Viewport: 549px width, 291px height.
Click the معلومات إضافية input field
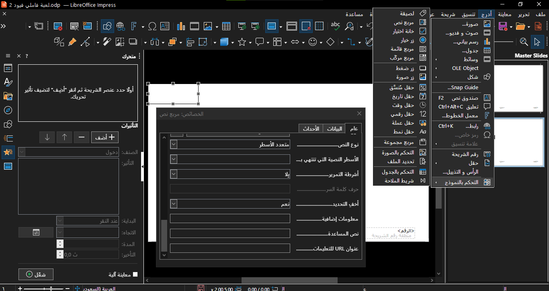click(x=230, y=219)
